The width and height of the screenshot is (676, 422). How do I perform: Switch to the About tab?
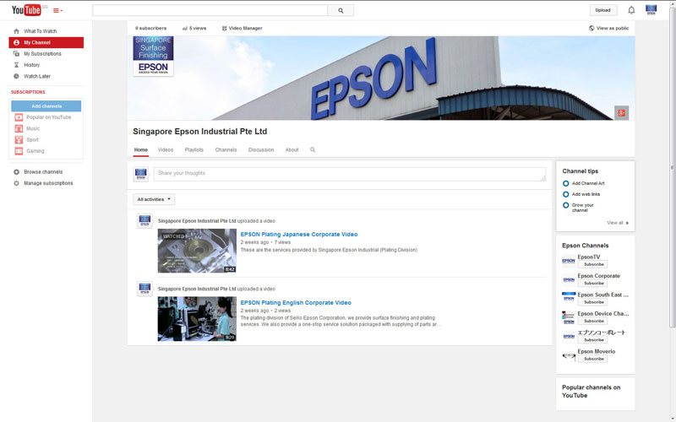[x=292, y=150]
